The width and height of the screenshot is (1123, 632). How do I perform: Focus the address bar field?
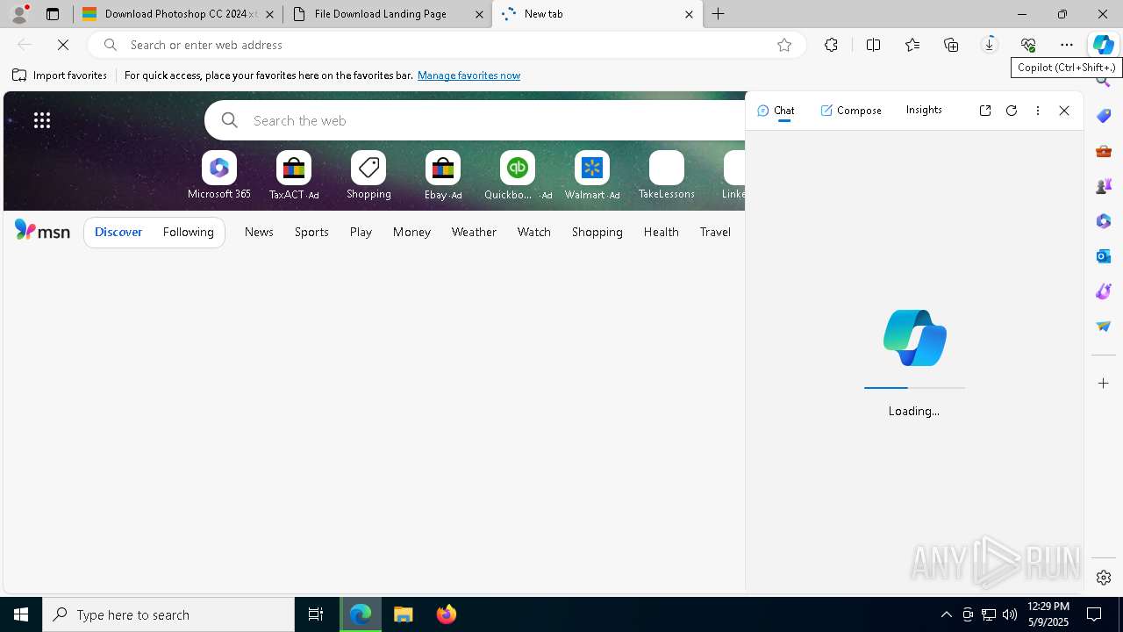pyautogui.click(x=447, y=45)
